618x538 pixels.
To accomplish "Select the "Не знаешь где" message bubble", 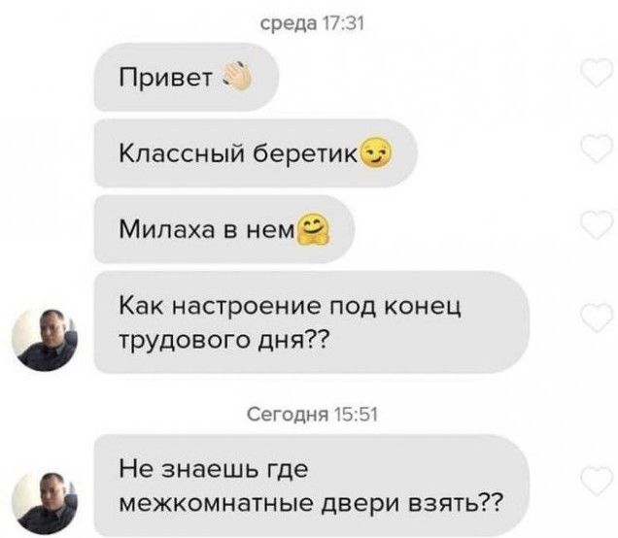I will click(x=312, y=486).
